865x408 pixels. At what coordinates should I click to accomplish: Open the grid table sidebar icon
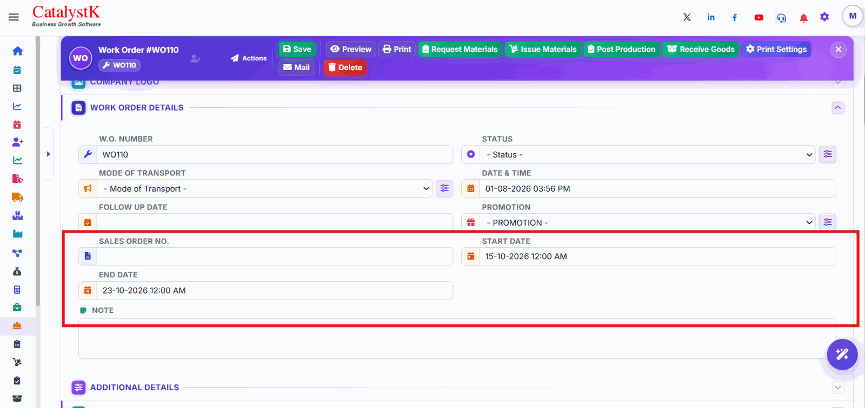click(17, 88)
